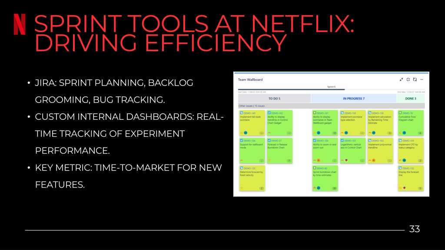445x250 pixels.
Task: Open issue link DEMO-160
Action: click(x=322, y=141)
